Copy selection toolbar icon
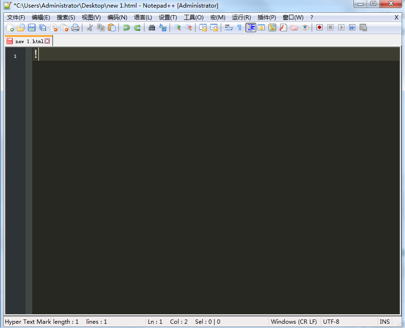The image size is (405, 328). pyautogui.click(x=101, y=27)
